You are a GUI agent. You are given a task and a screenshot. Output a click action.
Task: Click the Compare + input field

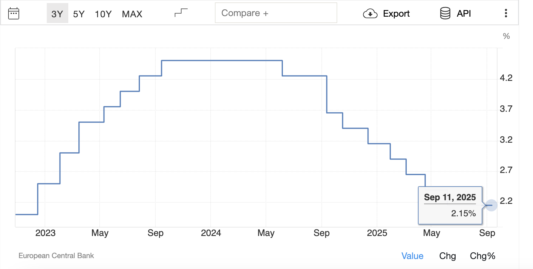(276, 13)
